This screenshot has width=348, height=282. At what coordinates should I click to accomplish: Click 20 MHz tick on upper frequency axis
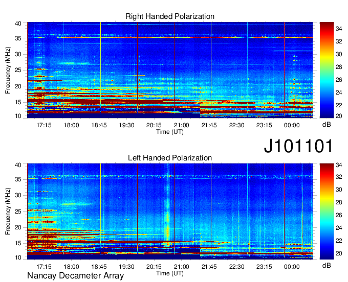click(18, 86)
